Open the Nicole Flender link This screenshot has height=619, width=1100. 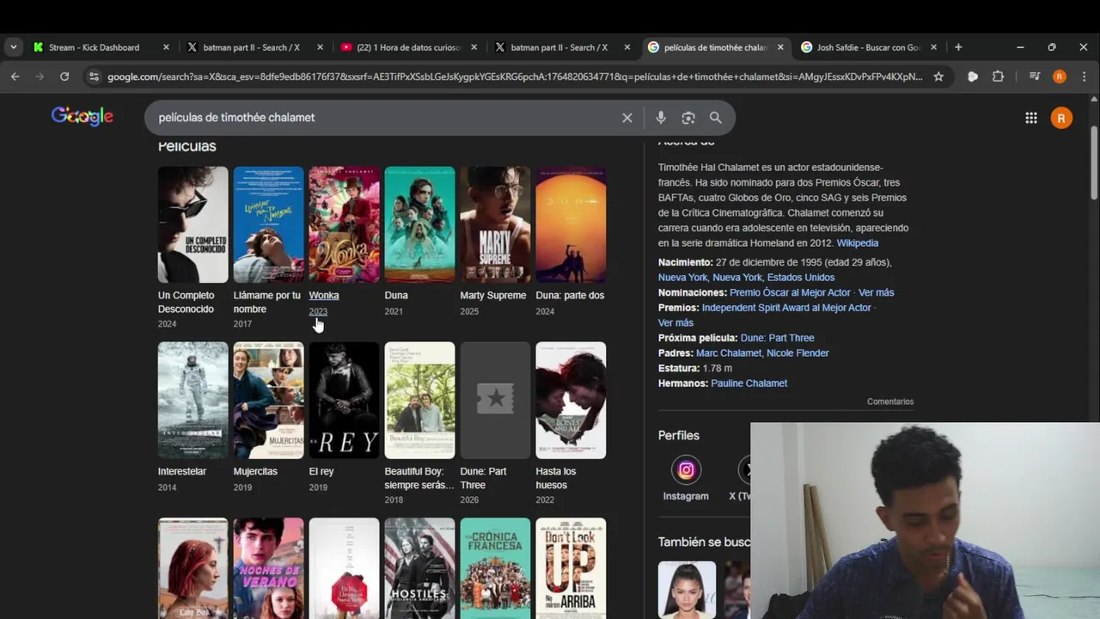tap(797, 353)
